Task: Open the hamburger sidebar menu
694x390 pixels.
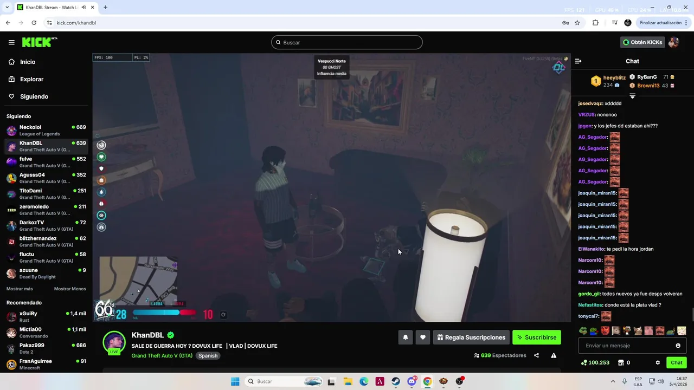Action: pyautogui.click(x=11, y=42)
